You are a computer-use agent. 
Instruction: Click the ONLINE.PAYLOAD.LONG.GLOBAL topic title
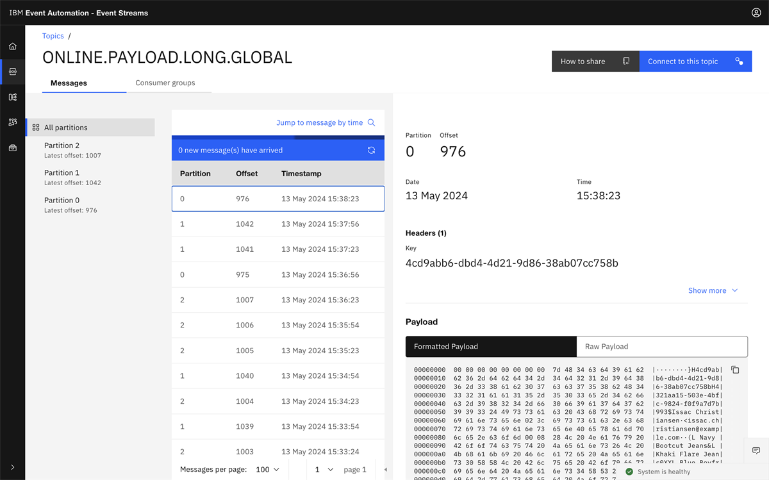[167, 57]
